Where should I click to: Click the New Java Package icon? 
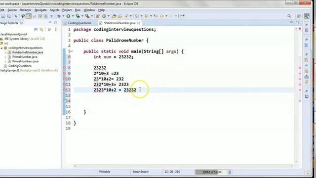coord(98,16)
